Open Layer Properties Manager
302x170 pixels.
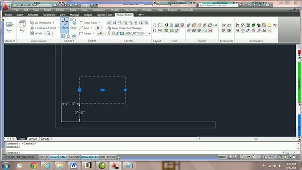click(x=125, y=28)
